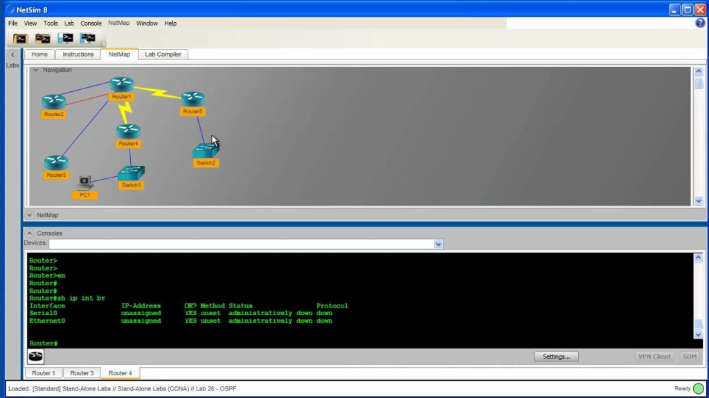Screen dimensions: 709x398
Task: Select the Router2 device icon
Action: click(x=54, y=102)
